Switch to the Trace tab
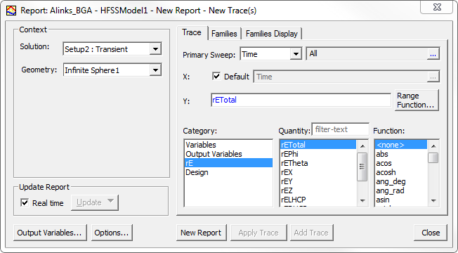 tap(192, 32)
